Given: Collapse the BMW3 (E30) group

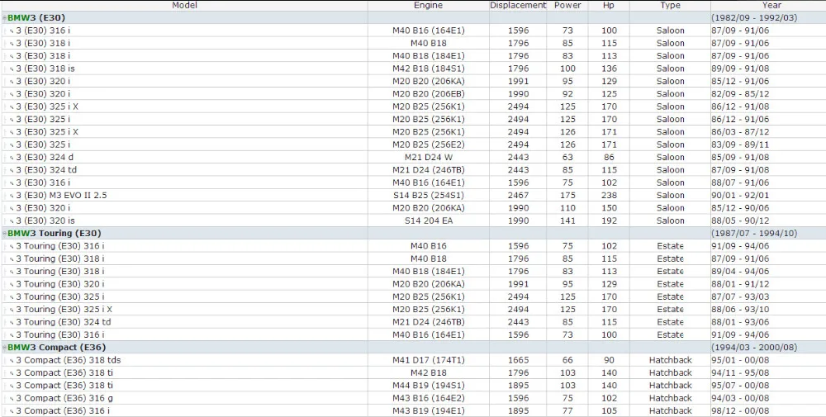Looking at the screenshot, I should tap(4, 18).
